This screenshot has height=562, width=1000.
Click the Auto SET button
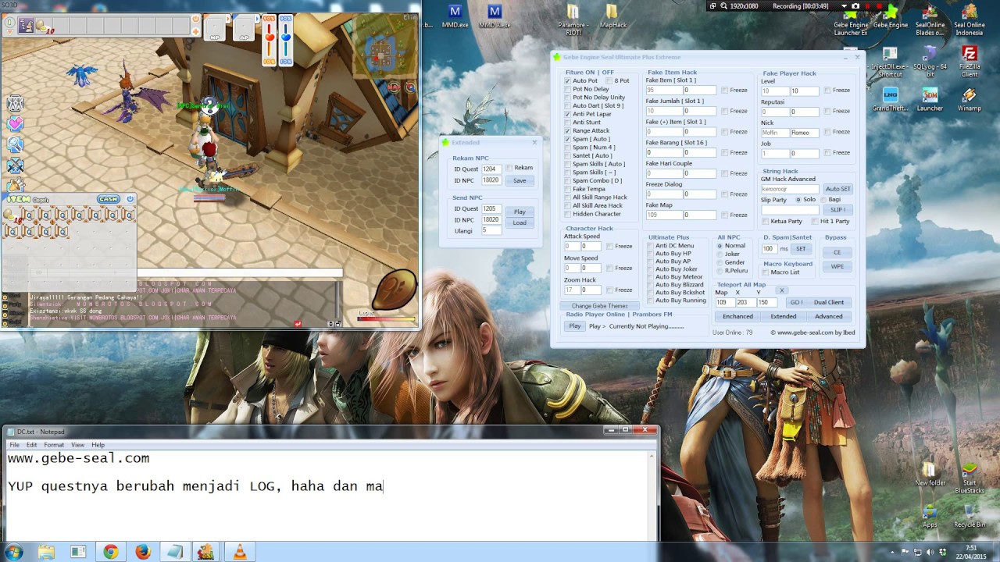click(x=837, y=189)
